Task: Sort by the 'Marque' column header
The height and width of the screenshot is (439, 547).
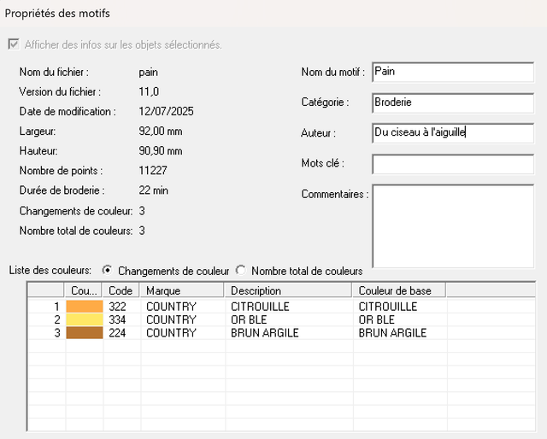Action: coord(181,290)
